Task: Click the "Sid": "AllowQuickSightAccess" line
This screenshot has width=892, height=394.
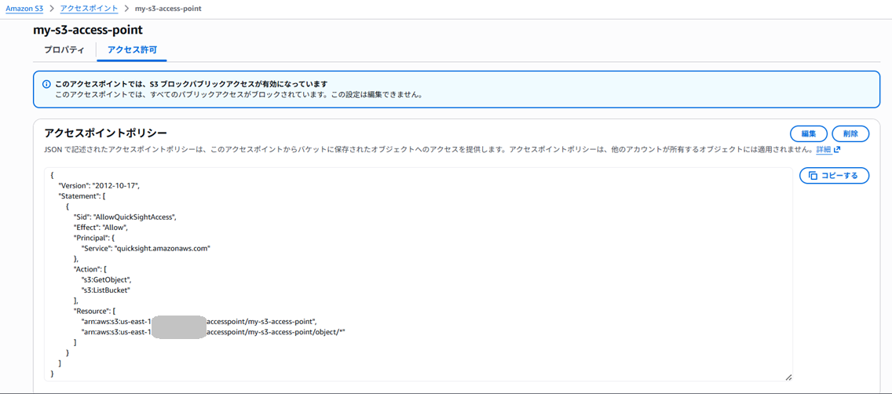Action: [x=125, y=217]
